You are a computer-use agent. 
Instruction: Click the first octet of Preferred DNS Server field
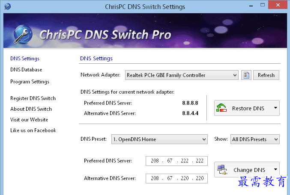click(155, 161)
